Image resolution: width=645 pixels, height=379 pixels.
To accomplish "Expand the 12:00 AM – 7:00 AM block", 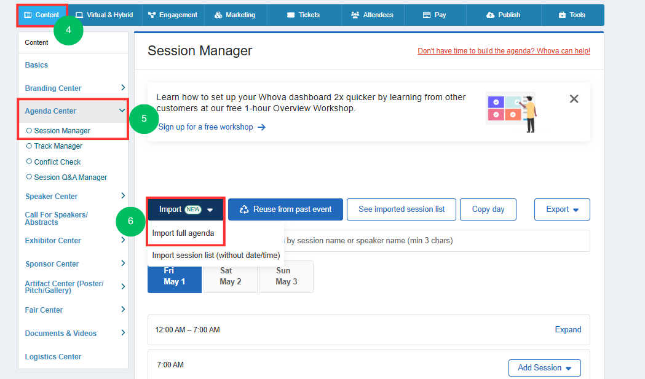I will (x=568, y=329).
